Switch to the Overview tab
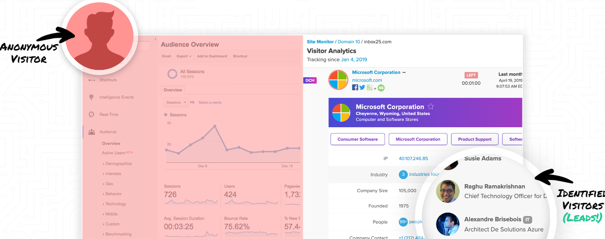605x239 pixels. click(173, 90)
